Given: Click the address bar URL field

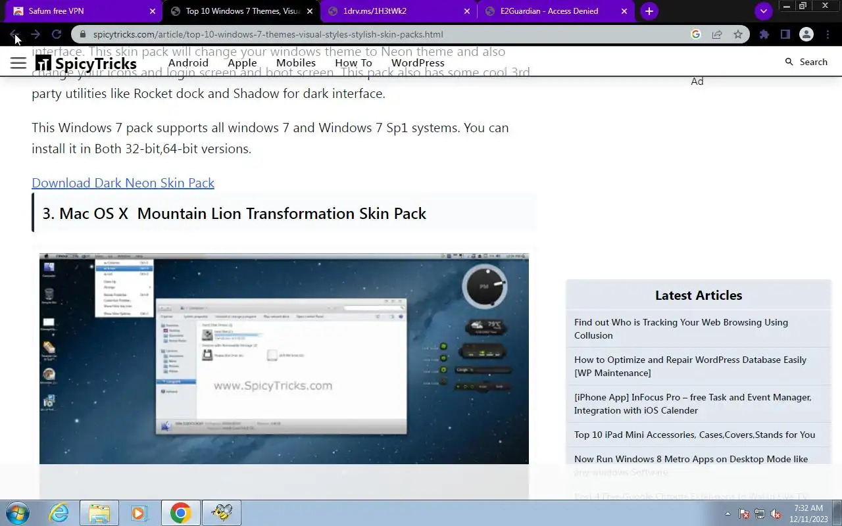Looking at the screenshot, I should pyautogui.click(x=388, y=34).
